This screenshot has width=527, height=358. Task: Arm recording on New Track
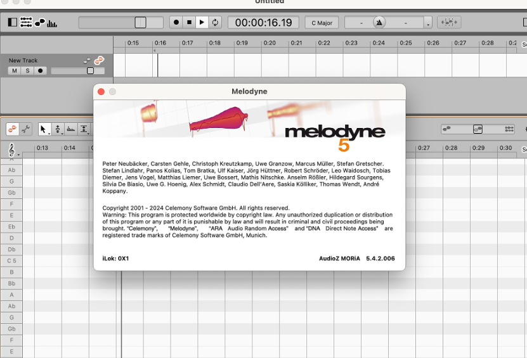[41, 71]
